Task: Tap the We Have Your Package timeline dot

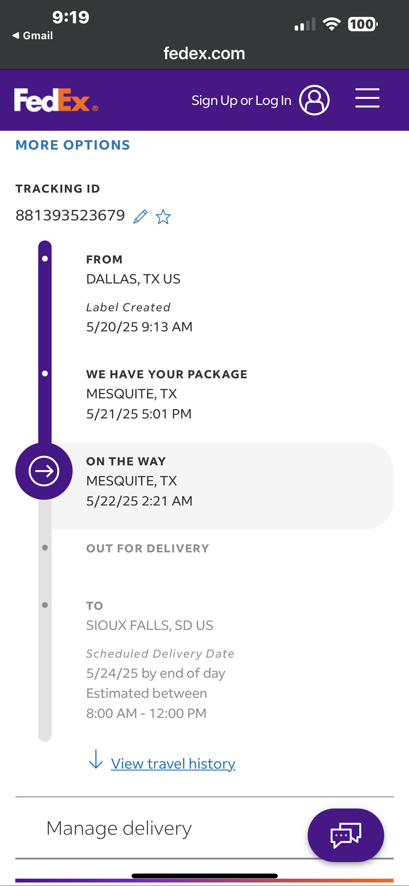Action: 45,373
